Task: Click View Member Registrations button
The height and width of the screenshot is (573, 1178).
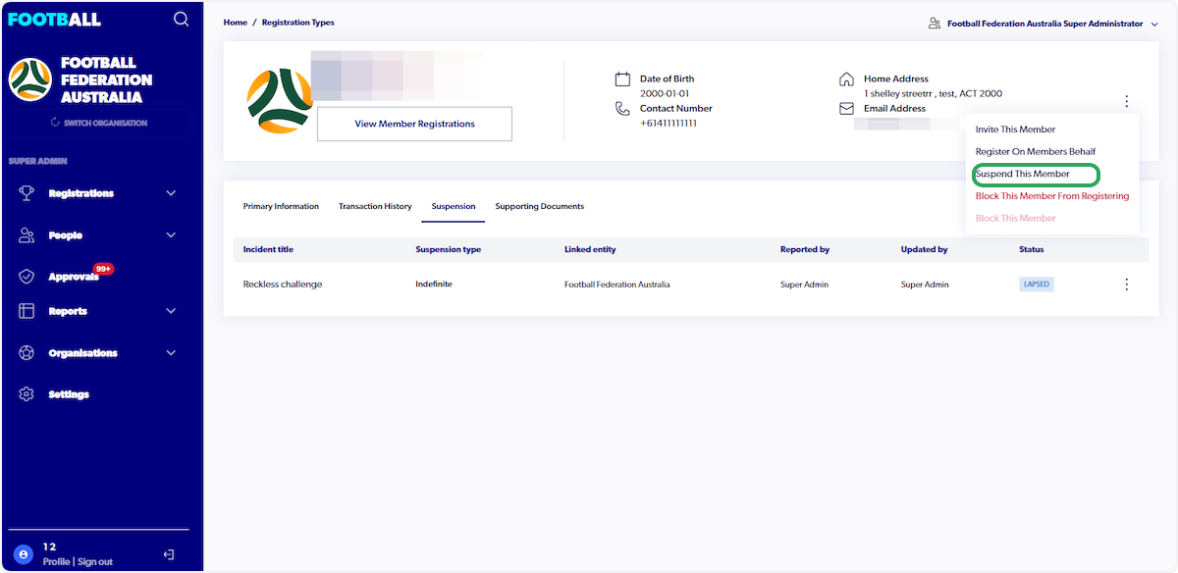Action: (x=414, y=124)
